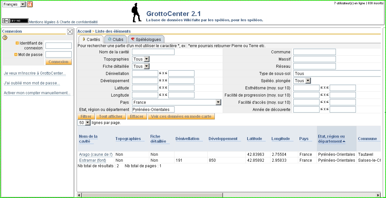Click the Effacer button
Viewport: 386px width, 198px height.
[137, 116]
